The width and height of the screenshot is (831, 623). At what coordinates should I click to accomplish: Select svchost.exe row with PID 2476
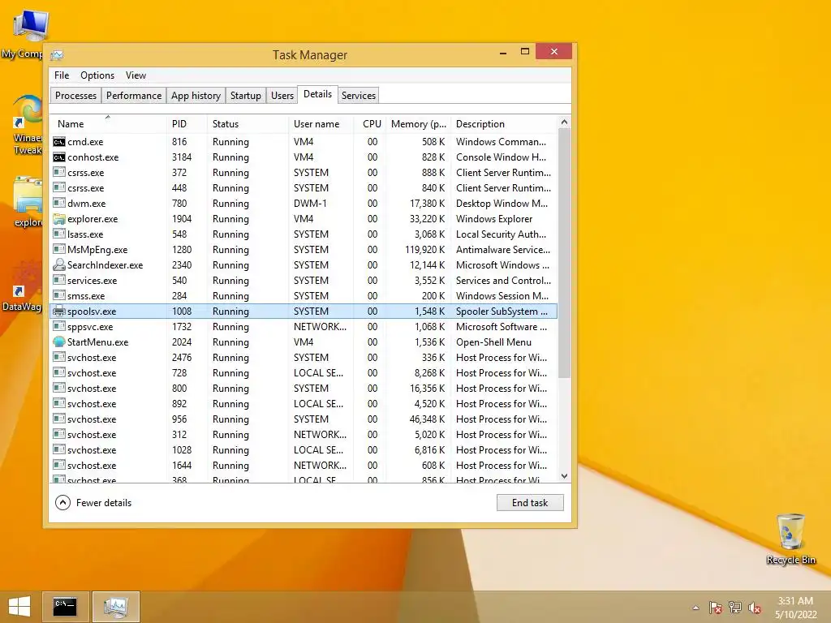click(x=304, y=358)
